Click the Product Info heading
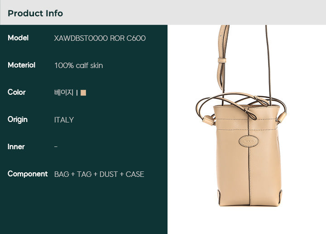 pyautogui.click(x=35, y=13)
